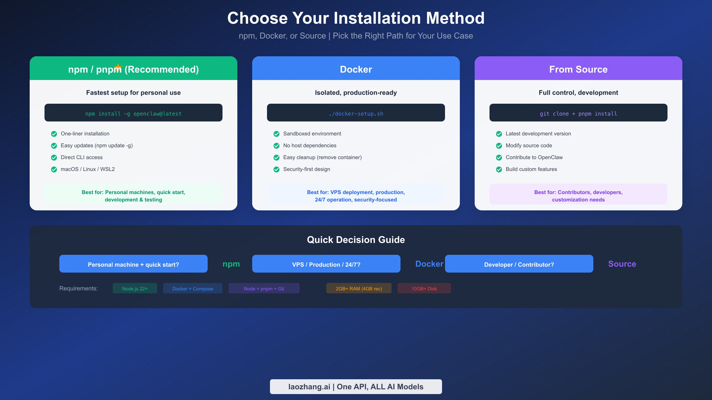Toggle the "Contribute to OpenClaw" checkmark
The height and width of the screenshot is (400, 712).
coord(498,157)
